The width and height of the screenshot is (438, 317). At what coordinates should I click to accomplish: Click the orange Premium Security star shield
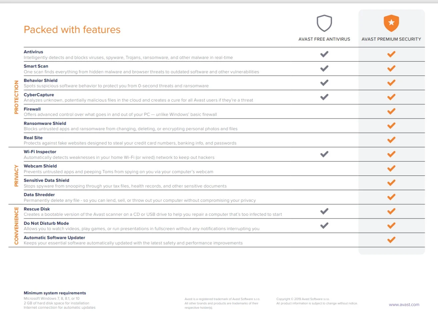point(391,23)
